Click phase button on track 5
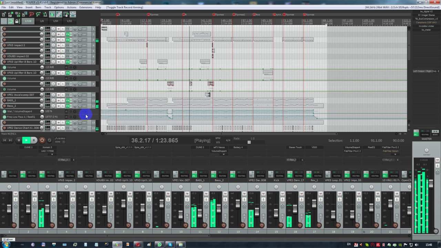This screenshot has height=248, width=441. [75, 51]
